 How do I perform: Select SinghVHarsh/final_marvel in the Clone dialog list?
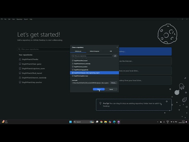click(94, 60)
